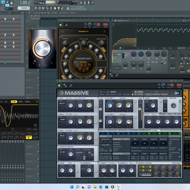Click the microphone recording icon at the top
Image resolution: width=190 pixels, height=190 pixels.
coord(89,3)
